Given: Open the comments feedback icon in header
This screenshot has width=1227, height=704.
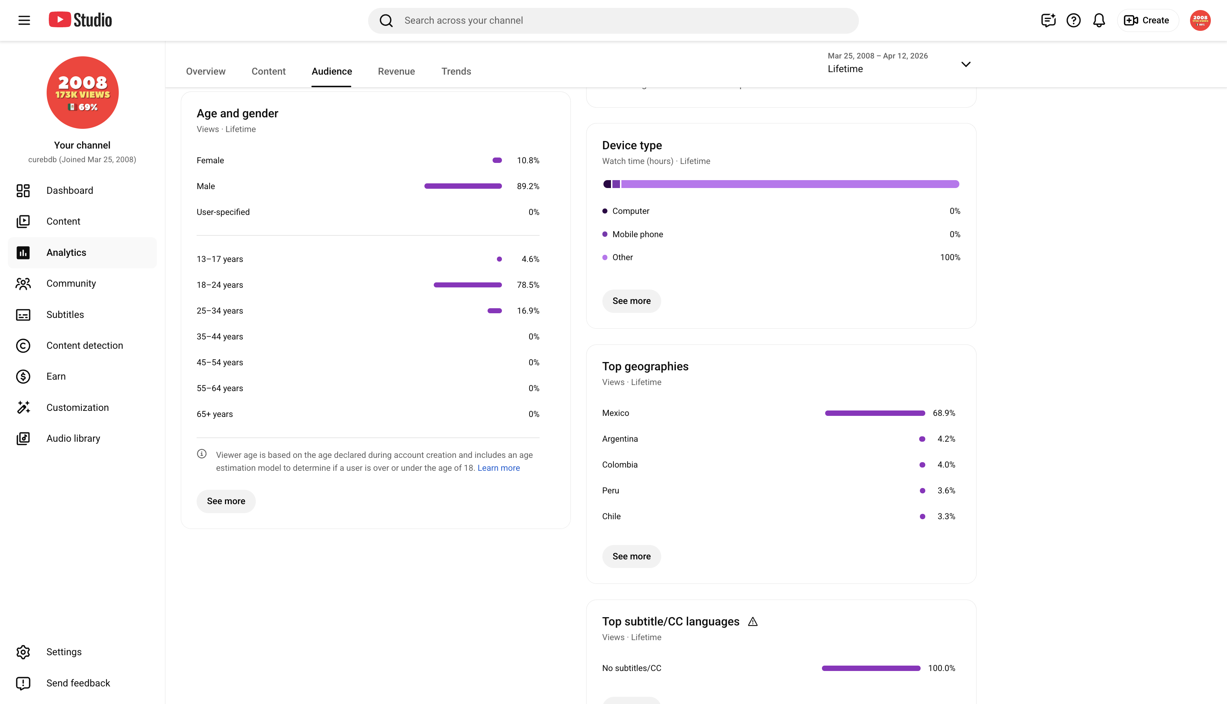Looking at the screenshot, I should (x=1048, y=20).
